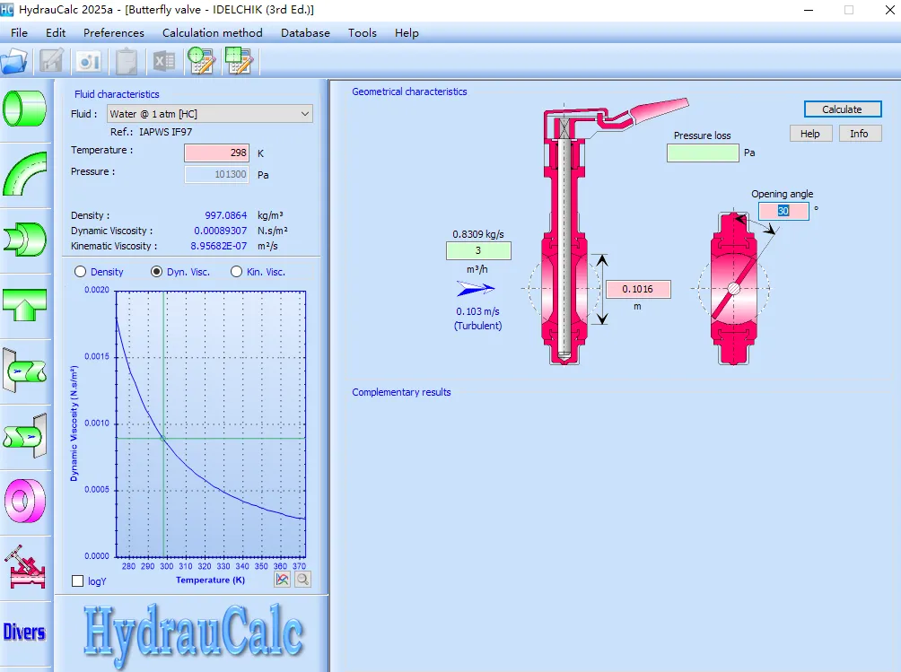Click the Excel export toolbar icon
This screenshot has height=672, width=901.
[x=163, y=61]
